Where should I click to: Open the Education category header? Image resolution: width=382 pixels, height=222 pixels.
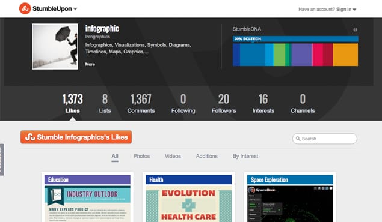[87, 180]
